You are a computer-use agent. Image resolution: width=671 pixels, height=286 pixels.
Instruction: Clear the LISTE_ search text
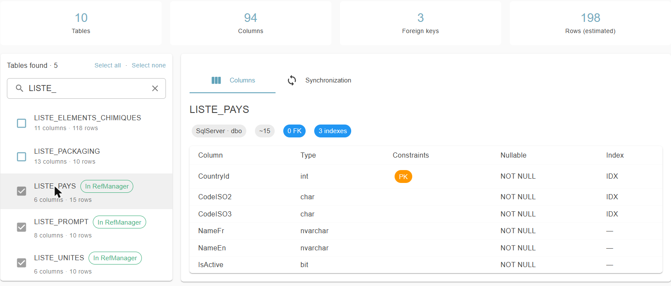click(x=155, y=88)
